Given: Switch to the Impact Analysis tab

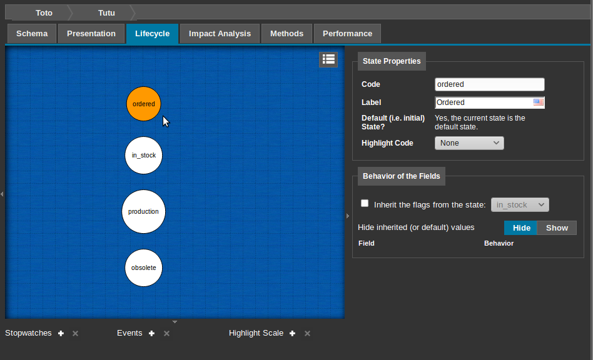Looking at the screenshot, I should point(220,34).
